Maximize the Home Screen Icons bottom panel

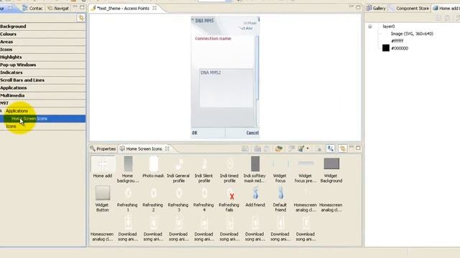(x=358, y=148)
